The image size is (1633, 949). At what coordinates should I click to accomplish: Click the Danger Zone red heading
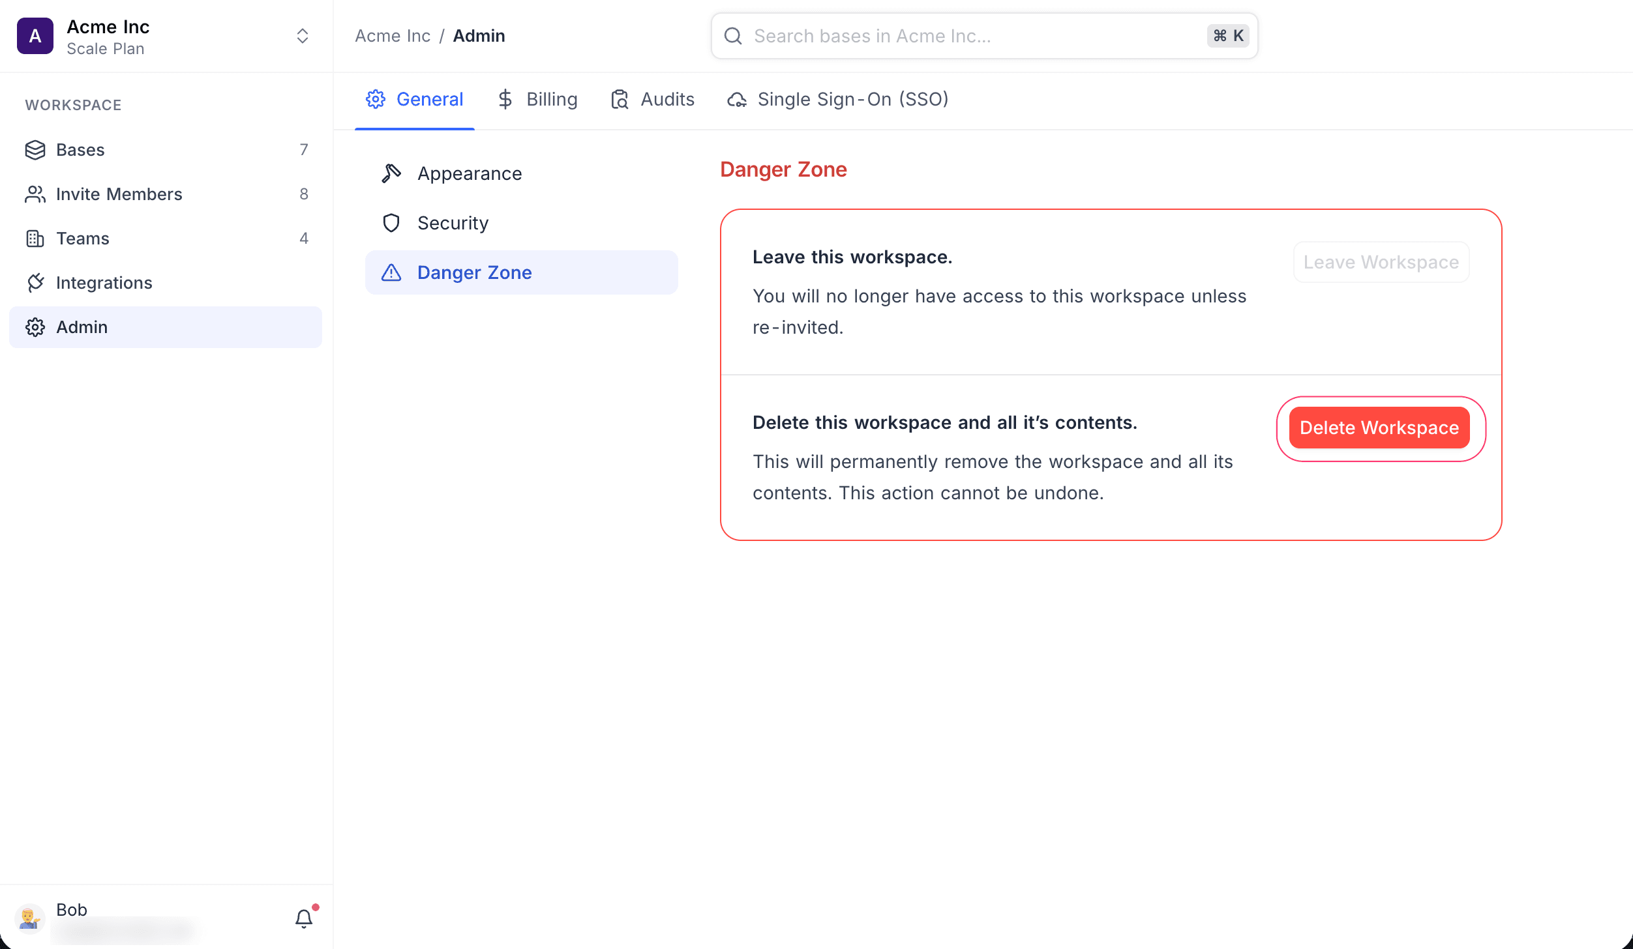coord(783,169)
